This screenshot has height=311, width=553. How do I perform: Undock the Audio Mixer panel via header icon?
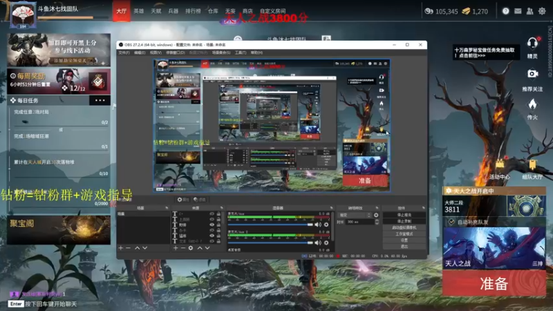[x=331, y=208]
